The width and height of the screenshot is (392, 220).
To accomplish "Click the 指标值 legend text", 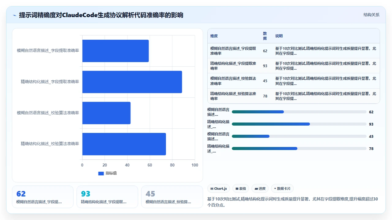I will point(111,173).
